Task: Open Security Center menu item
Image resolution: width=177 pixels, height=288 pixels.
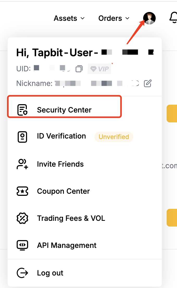Action: (x=64, y=110)
